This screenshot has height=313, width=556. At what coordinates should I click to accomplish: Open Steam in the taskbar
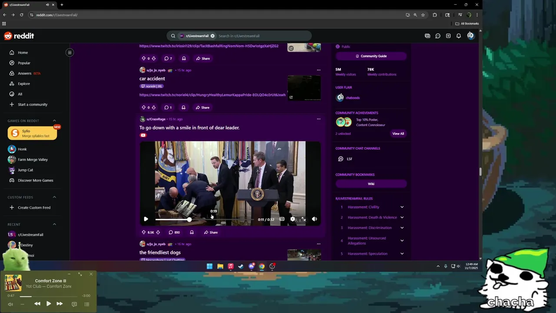[241, 266]
